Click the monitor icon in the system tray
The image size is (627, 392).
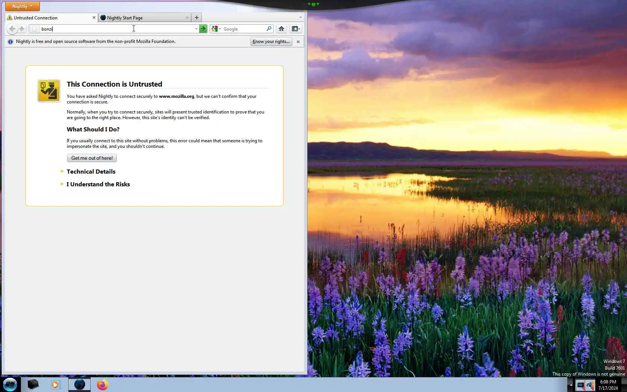pyautogui.click(x=580, y=385)
